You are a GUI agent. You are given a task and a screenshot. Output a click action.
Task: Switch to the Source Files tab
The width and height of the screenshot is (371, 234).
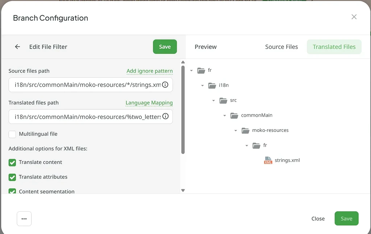coord(282,47)
